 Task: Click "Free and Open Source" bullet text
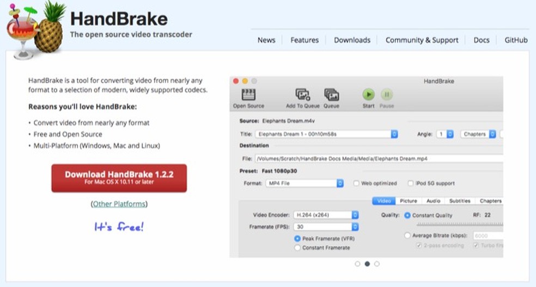pyautogui.click(x=68, y=134)
